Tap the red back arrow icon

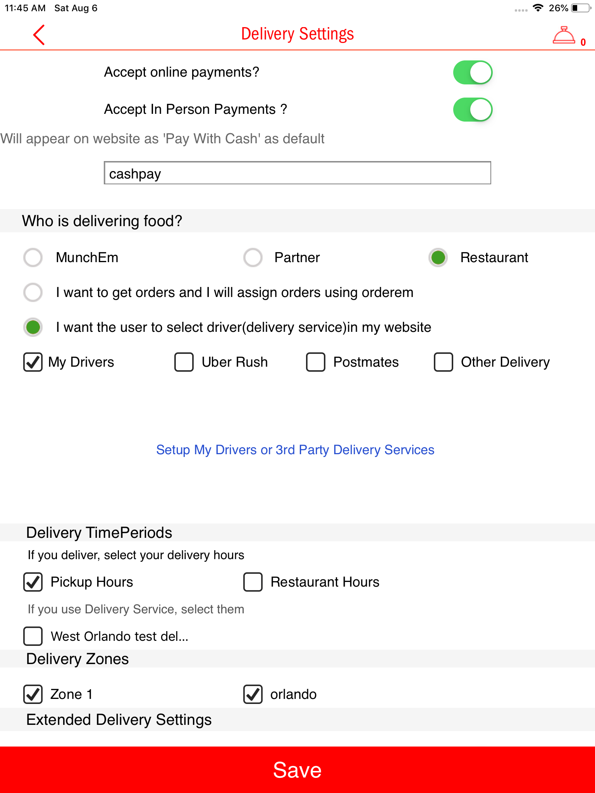(x=39, y=35)
